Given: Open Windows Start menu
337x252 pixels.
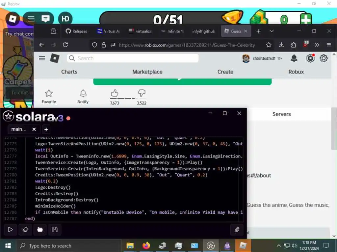Looking at the screenshot, I should 8,245.
